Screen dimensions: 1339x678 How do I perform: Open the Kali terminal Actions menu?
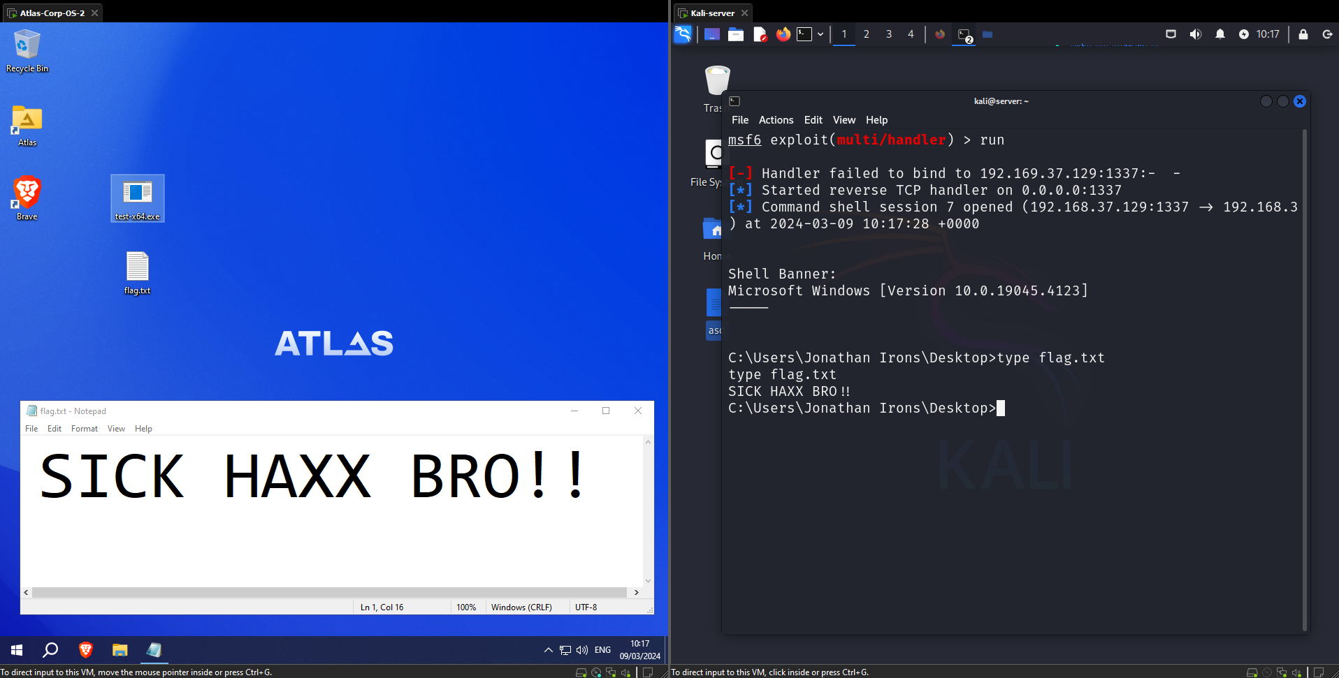click(776, 120)
